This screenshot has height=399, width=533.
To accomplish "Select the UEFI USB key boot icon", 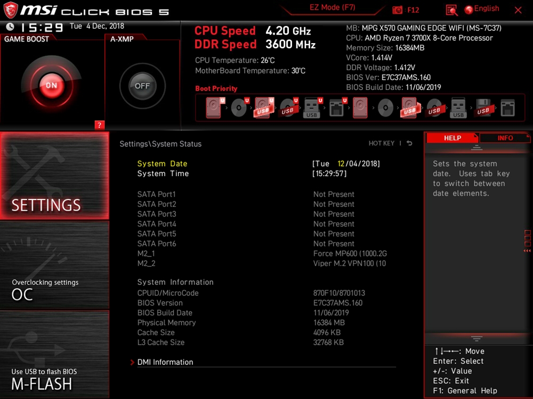I will pos(313,107).
